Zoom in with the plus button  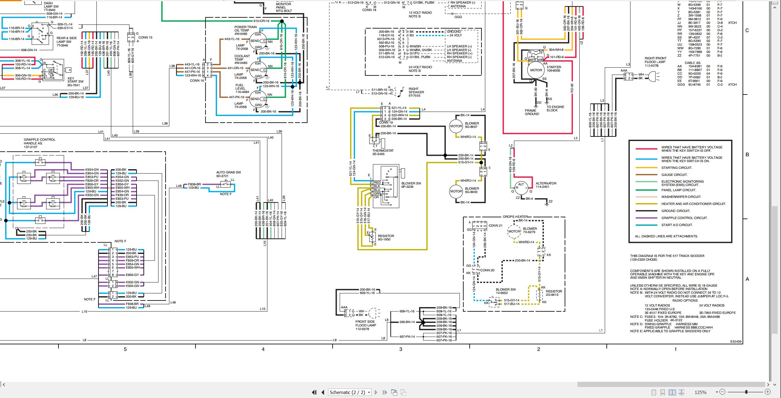pyautogui.click(x=768, y=392)
